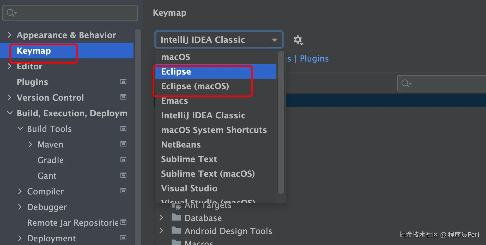Expand the Database keymap group

pos(161,217)
